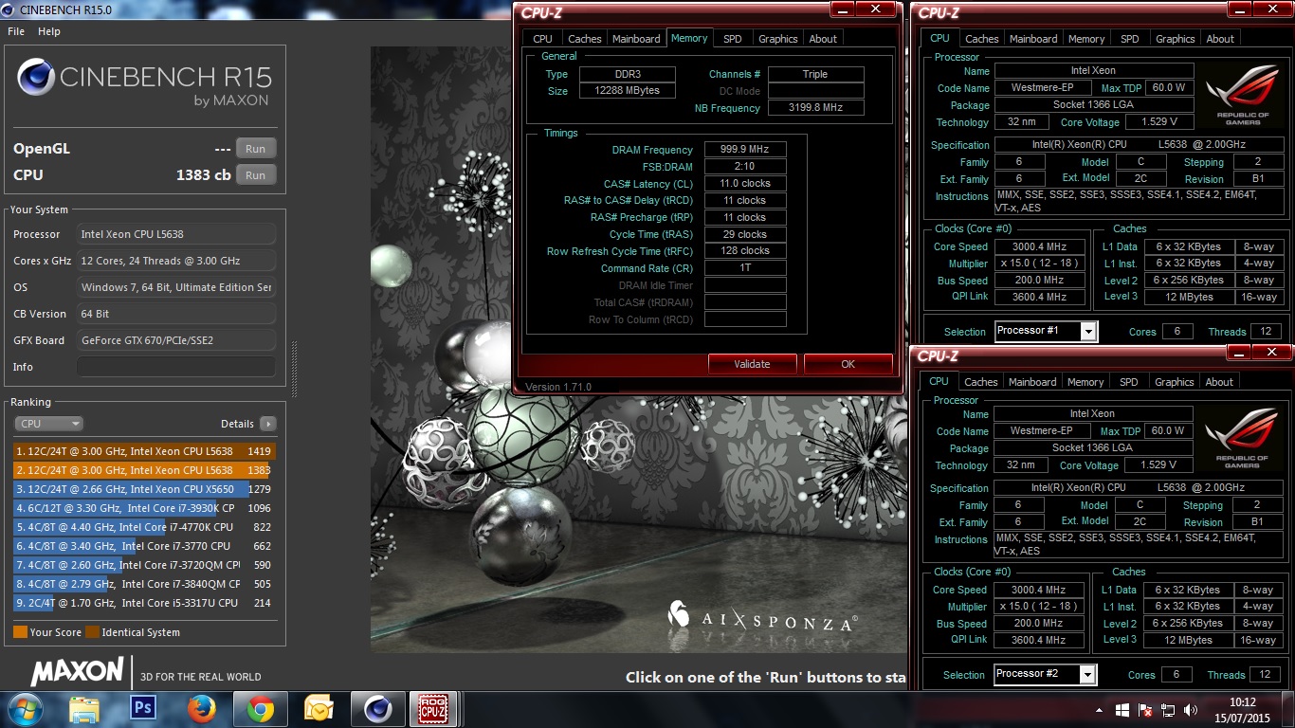Open Firefox from the taskbar
Image resolution: width=1295 pixels, height=728 pixels.
click(202, 709)
